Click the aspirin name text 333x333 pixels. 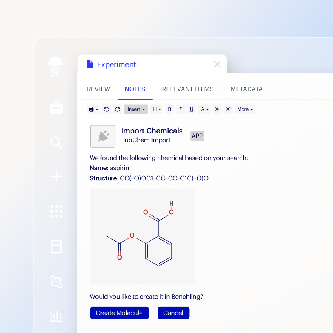(x=119, y=168)
